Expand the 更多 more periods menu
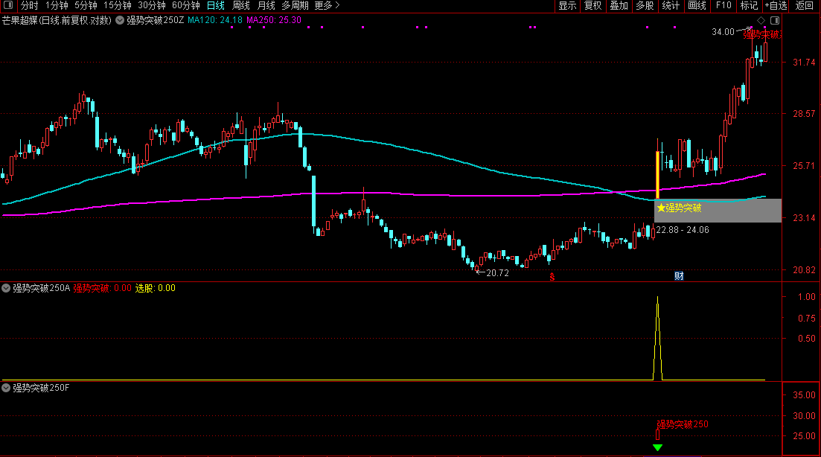 [x=327, y=6]
